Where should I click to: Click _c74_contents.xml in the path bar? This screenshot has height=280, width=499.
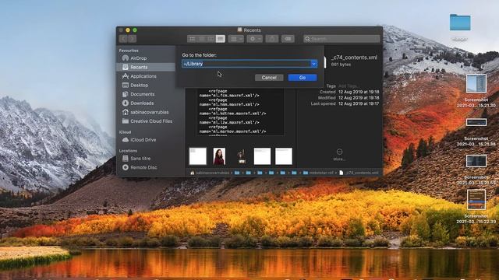(359, 173)
